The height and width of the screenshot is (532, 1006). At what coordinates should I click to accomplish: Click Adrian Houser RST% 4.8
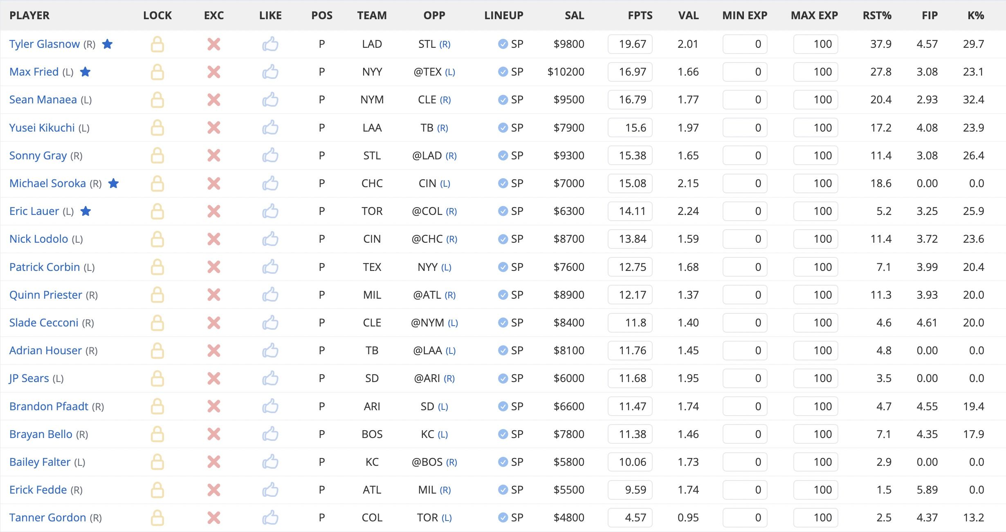[x=884, y=351]
